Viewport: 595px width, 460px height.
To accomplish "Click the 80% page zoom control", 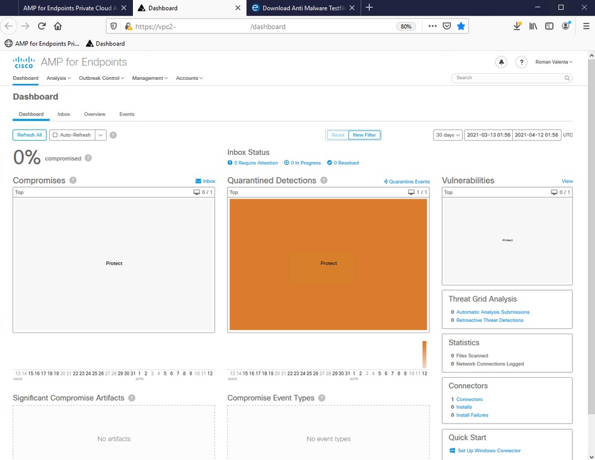I will coord(406,26).
